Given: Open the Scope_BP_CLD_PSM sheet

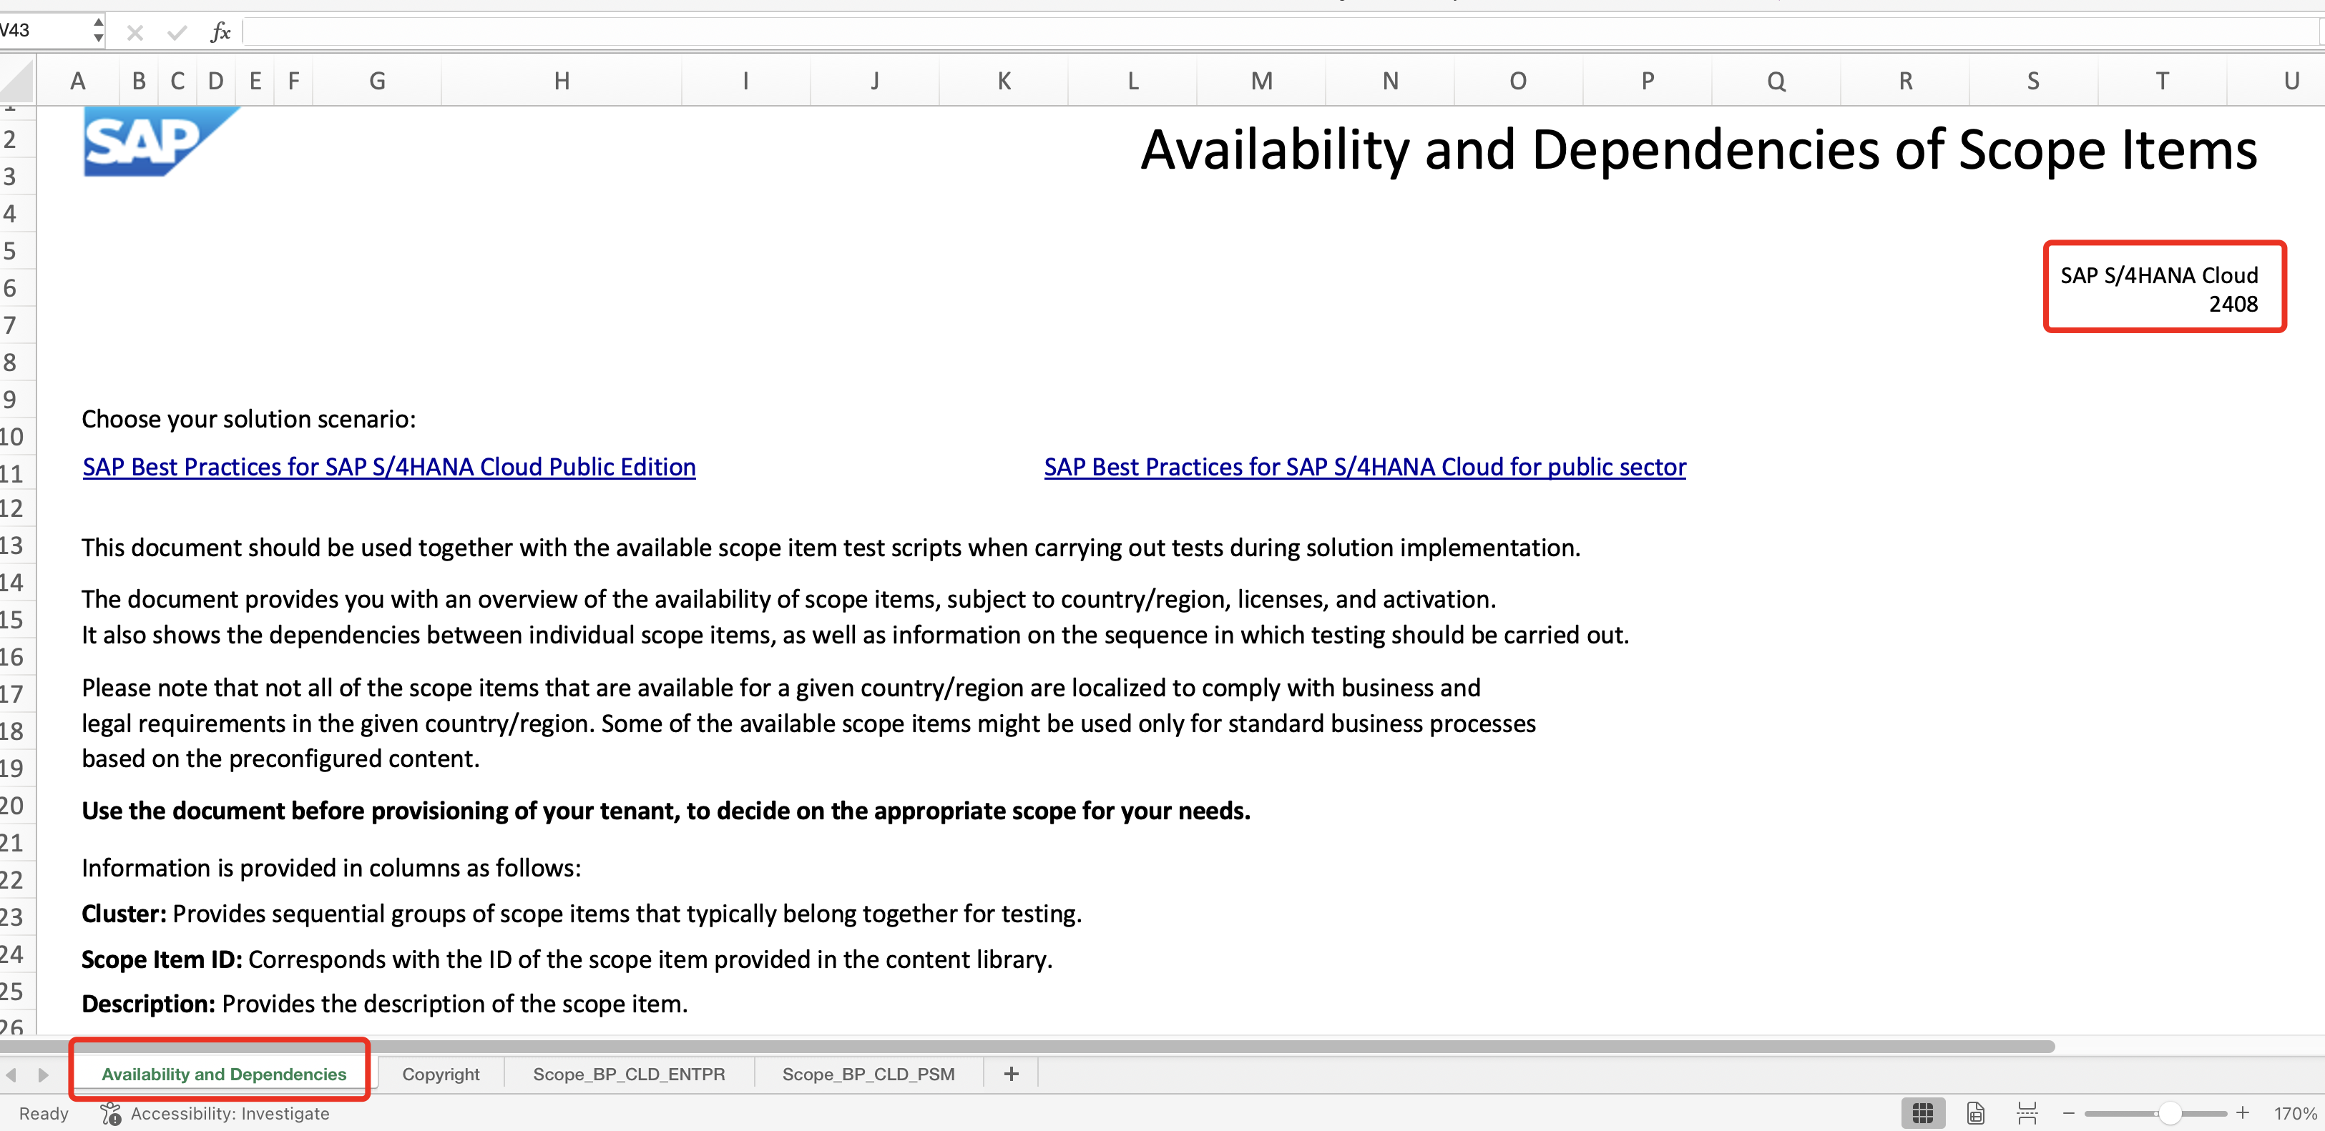Looking at the screenshot, I should coord(868,1073).
